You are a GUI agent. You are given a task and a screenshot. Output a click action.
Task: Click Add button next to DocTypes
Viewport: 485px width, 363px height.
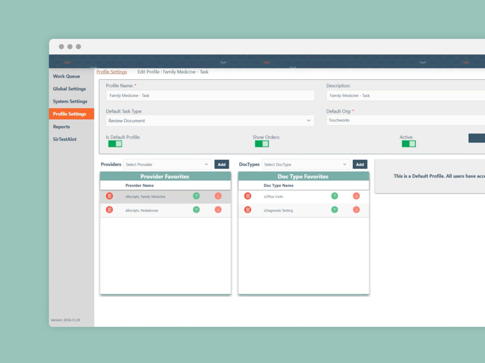[360, 165]
